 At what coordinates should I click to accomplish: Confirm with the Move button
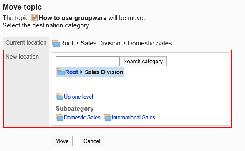[62, 141]
